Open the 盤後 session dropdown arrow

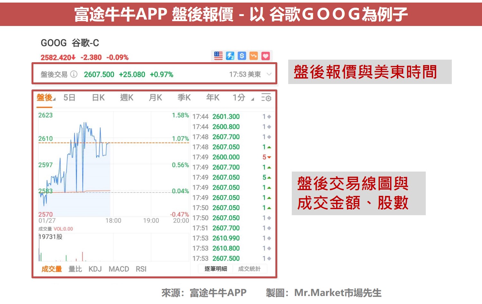click(54, 99)
